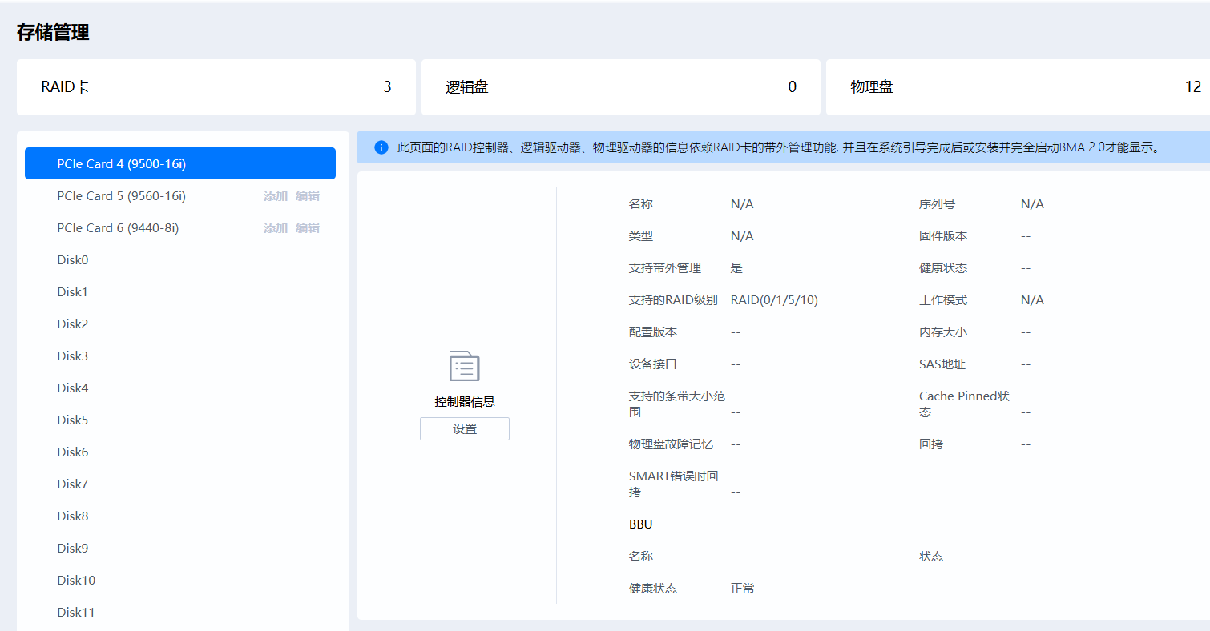Viewport: 1210px width, 631px height.
Task: Select Disk11 at the list bottom
Action: 76,613
